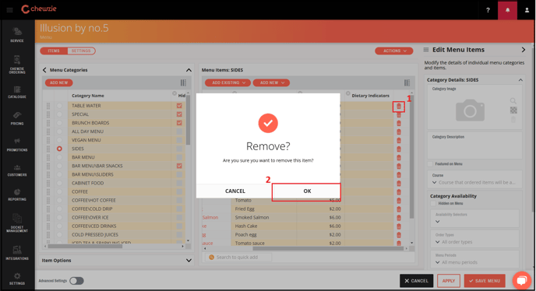Open Promotions in sidebar
The width and height of the screenshot is (536, 291).
tap(17, 145)
